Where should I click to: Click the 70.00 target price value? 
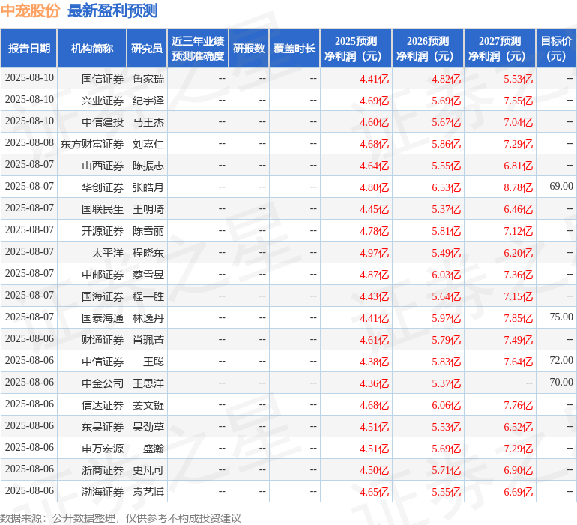(x=561, y=382)
